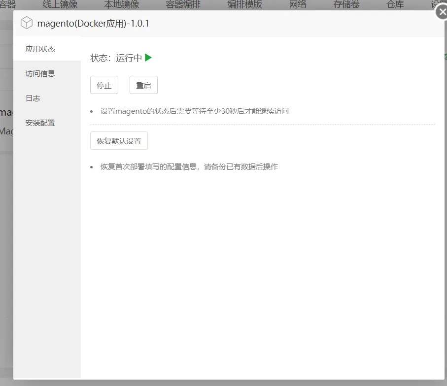Restart the app with 重启 button
The image size is (447, 386).
(x=143, y=85)
